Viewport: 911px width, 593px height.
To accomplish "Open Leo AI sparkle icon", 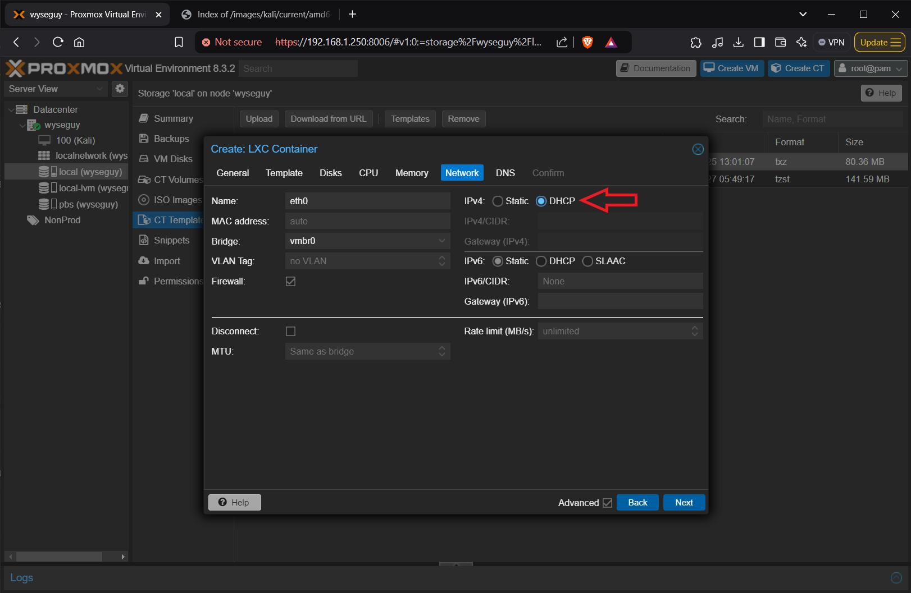I will tap(801, 42).
